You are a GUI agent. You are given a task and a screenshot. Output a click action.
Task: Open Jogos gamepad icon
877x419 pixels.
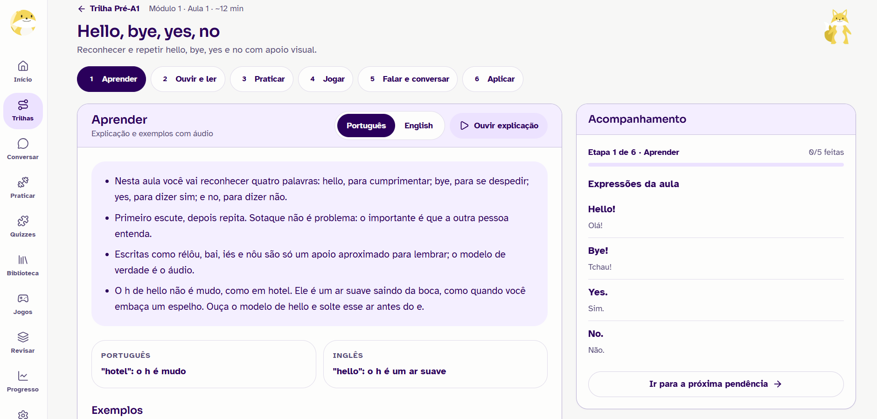tap(23, 298)
